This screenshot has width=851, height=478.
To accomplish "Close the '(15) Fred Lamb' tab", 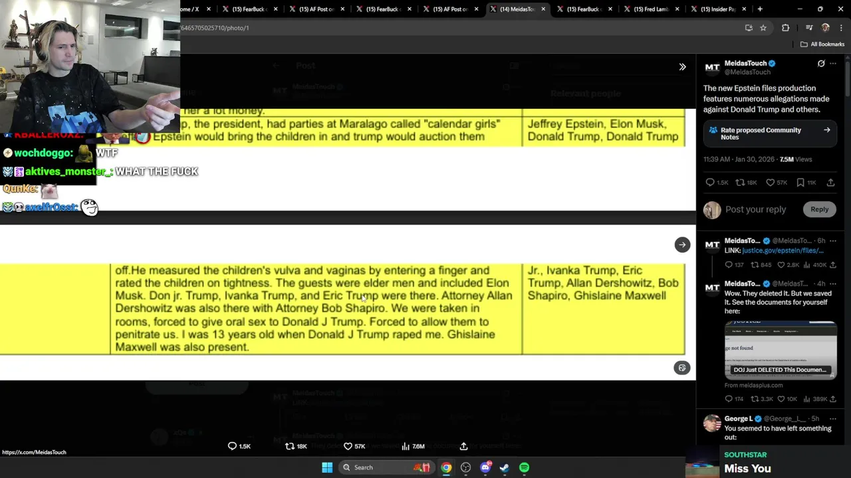I will [x=677, y=9].
